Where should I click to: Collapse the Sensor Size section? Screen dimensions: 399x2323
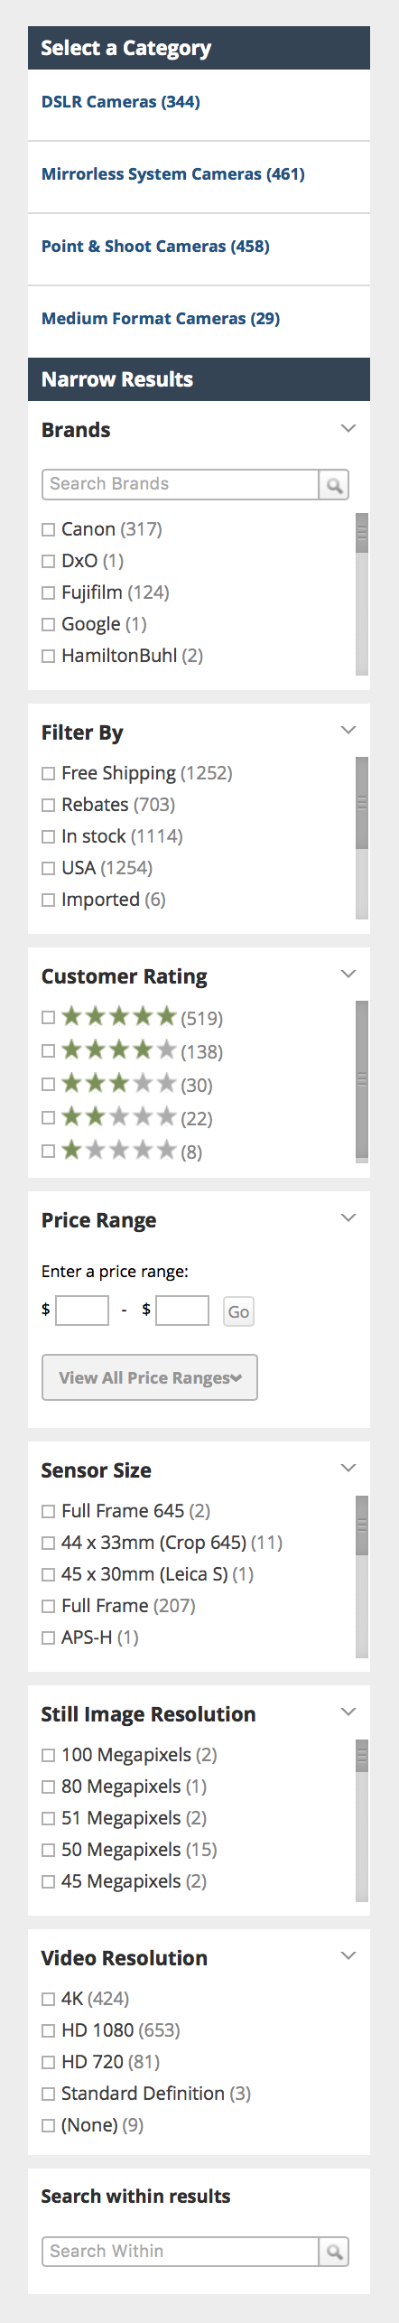pyautogui.click(x=348, y=1468)
